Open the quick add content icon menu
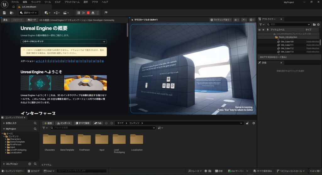The width and height of the screenshot is (322, 175). (x=47, y=13)
